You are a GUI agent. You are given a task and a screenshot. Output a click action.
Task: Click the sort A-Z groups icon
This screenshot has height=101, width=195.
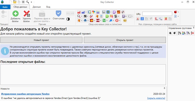pyautogui.click(x=179, y=33)
